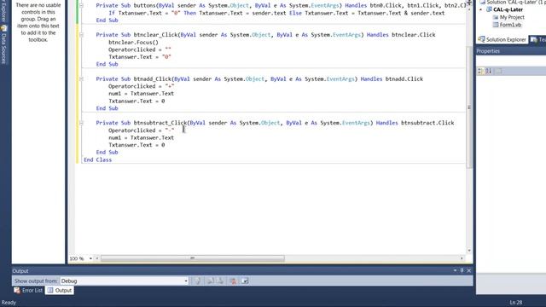The width and height of the screenshot is (546, 307).
Task: Click Go to Next Message icon in Output
Action: pos(220,281)
